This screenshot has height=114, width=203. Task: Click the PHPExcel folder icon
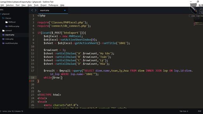click(6, 22)
